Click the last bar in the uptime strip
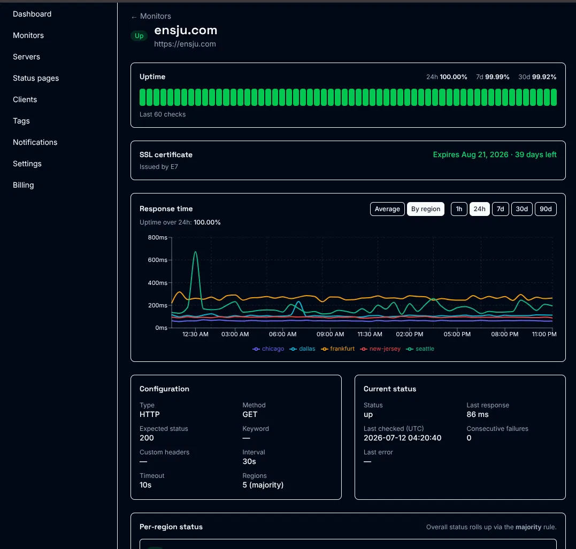576x549 pixels. coord(554,97)
